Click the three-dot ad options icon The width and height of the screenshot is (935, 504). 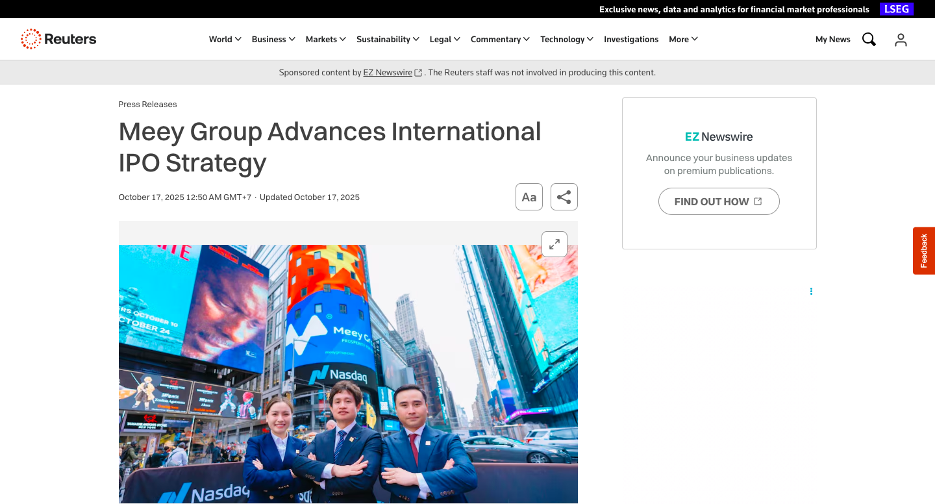click(x=811, y=291)
